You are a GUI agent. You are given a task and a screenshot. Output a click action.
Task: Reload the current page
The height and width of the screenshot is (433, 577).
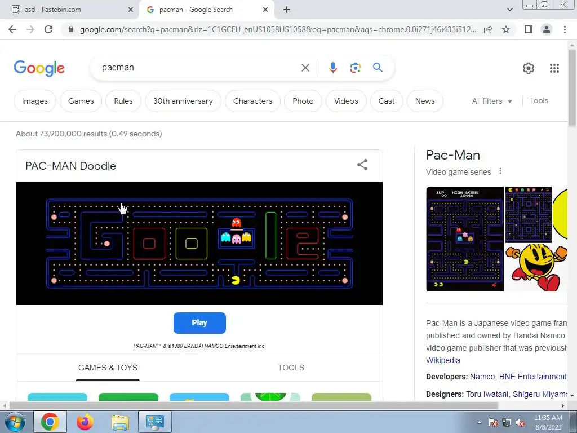pyautogui.click(x=48, y=29)
